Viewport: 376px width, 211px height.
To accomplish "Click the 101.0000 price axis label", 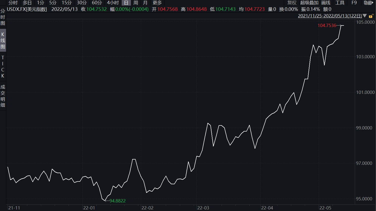I will 365,92.
